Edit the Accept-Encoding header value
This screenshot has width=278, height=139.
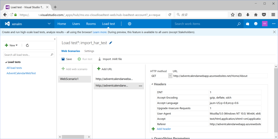235,98
